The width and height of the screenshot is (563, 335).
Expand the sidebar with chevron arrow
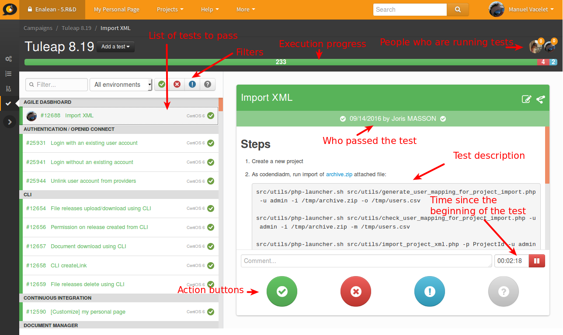click(10, 122)
